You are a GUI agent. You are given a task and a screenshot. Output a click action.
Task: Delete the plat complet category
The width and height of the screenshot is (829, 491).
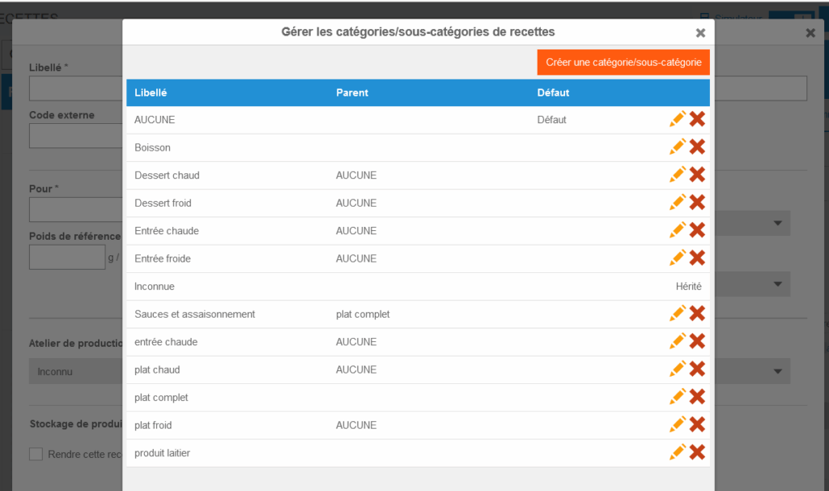[697, 396]
